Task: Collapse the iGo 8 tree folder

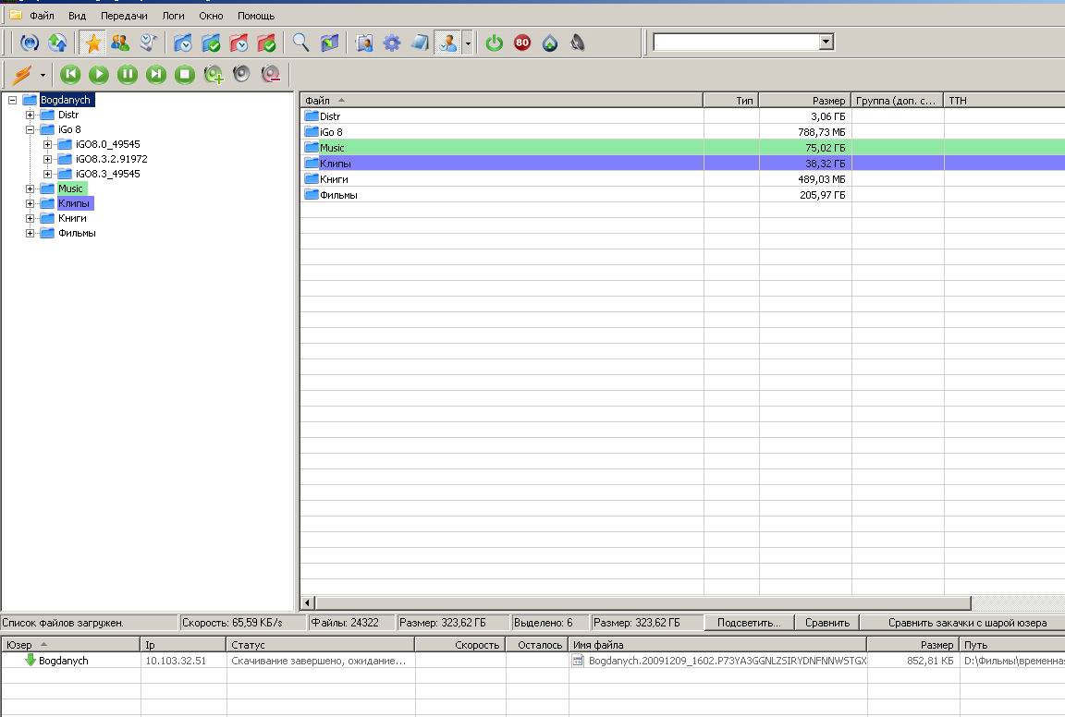Action: 30,130
